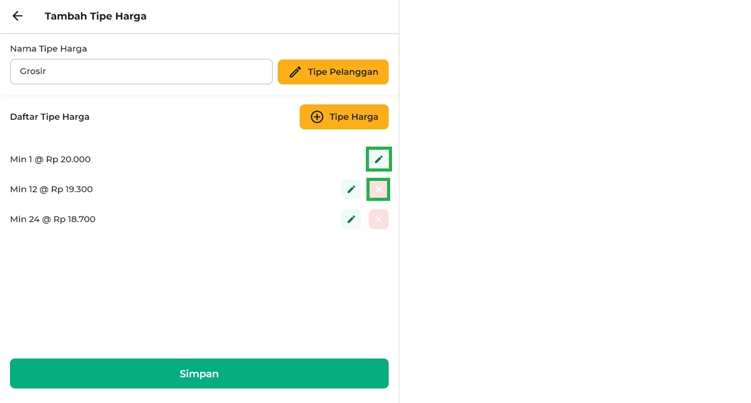
Task: Click plus circle icon on Tipe Harga button
Action: pos(317,117)
